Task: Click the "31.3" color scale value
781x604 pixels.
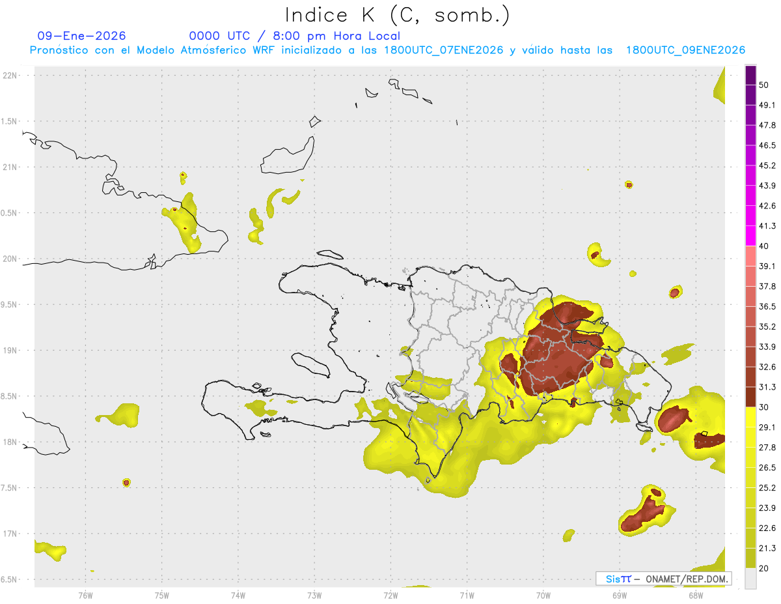Action: 767,387
